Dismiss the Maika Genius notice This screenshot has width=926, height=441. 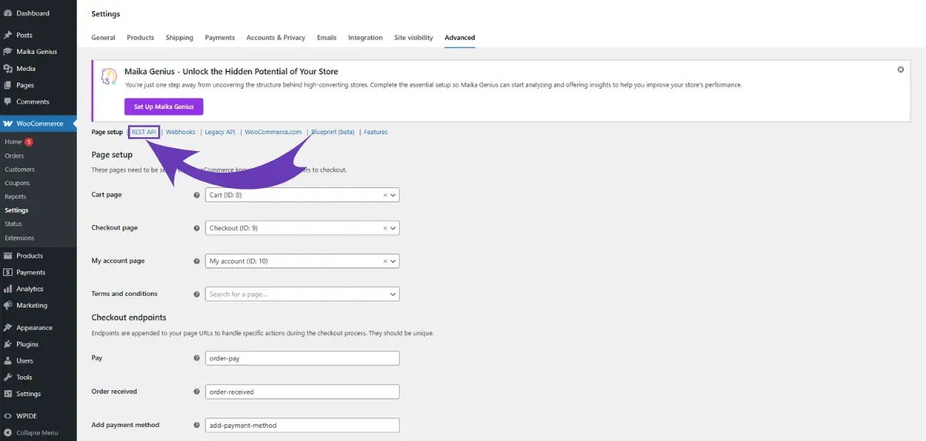click(x=901, y=69)
